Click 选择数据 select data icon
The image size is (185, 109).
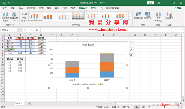click(x=147, y=15)
